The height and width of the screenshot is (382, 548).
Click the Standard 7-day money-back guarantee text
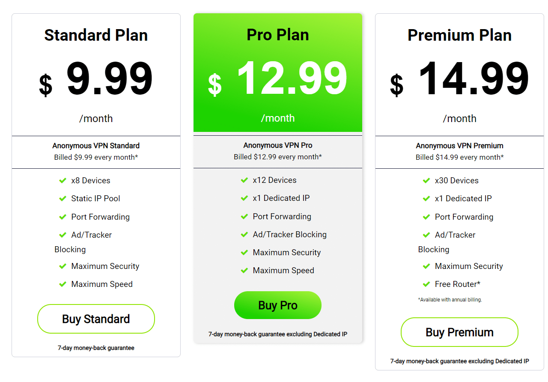tap(96, 348)
